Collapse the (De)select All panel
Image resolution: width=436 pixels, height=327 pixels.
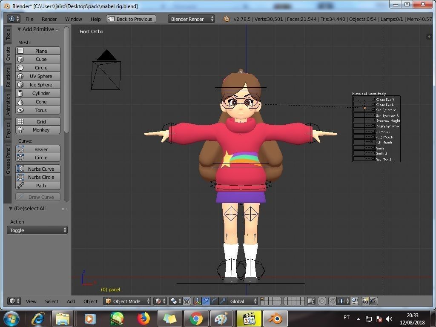tap(11, 208)
